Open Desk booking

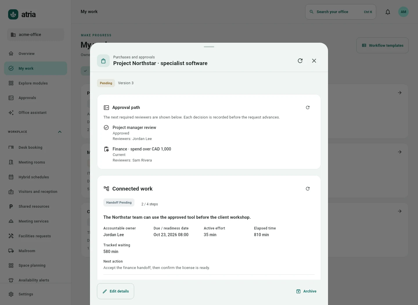coord(35,148)
